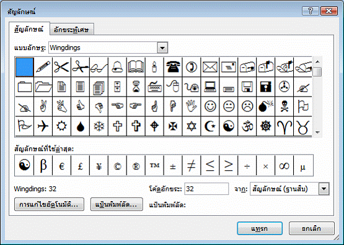344x245 pixels.
Task: Pick recently used TM symbol
Action: coord(154,165)
